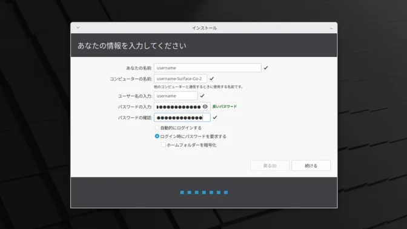Viewport: 407px width, 229px height.
Task: Open the window menu chevron in title bar
Action: coord(78,27)
